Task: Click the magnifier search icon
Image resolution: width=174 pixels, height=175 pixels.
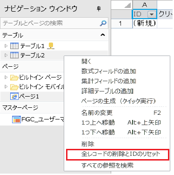Action: [x=103, y=23]
